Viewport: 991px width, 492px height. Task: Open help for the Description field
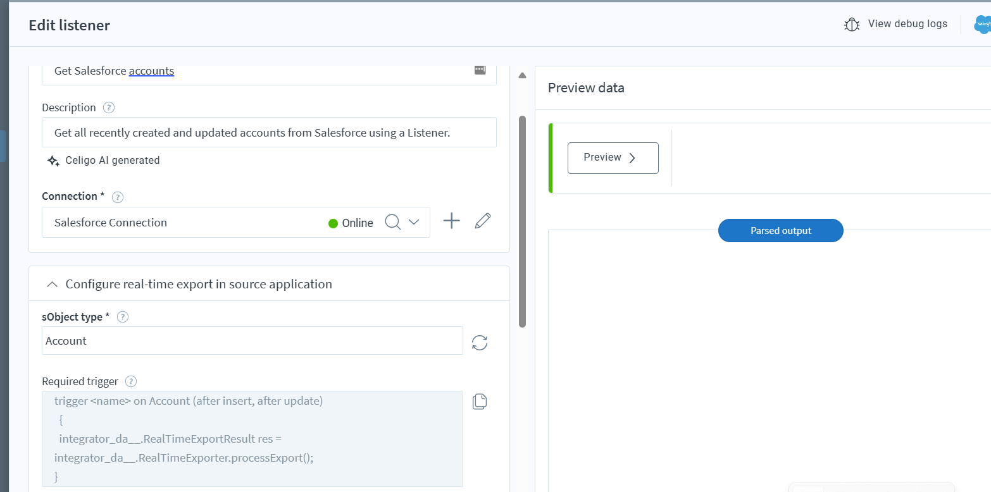109,108
